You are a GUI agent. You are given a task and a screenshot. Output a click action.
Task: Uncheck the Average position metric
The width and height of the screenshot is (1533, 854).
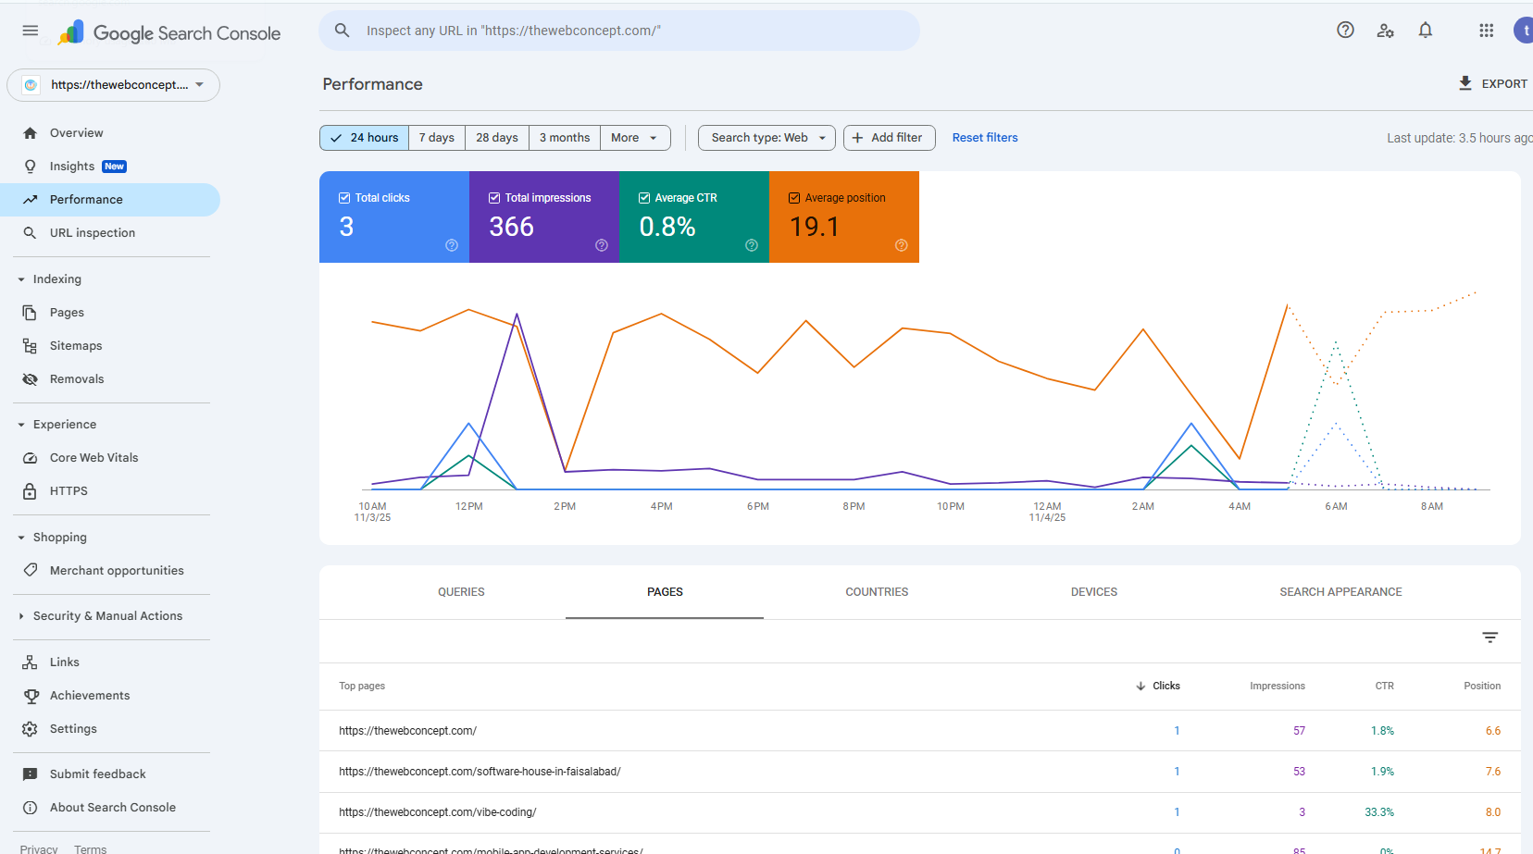point(794,198)
